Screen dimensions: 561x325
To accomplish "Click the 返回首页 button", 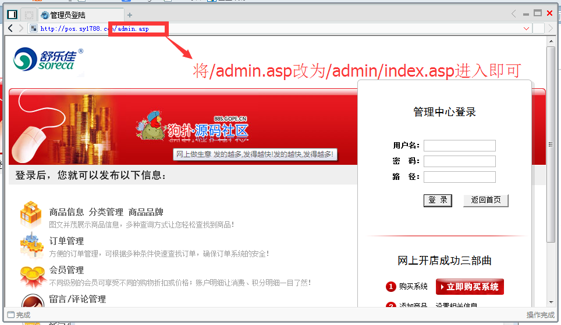I will coord(485,200).
